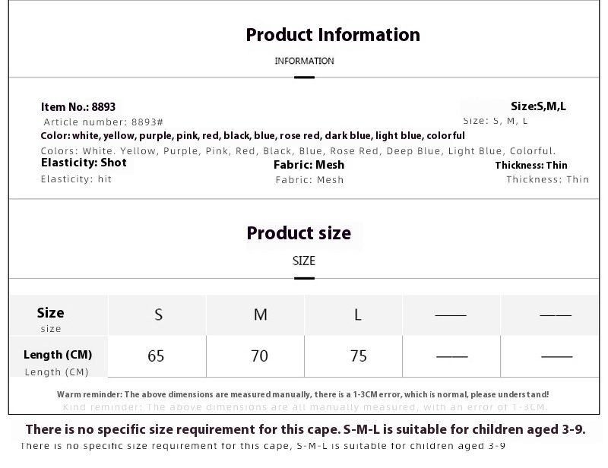The image size is (608, 468).
Task: Click the Thickness: Thin label
Action: 531,165
